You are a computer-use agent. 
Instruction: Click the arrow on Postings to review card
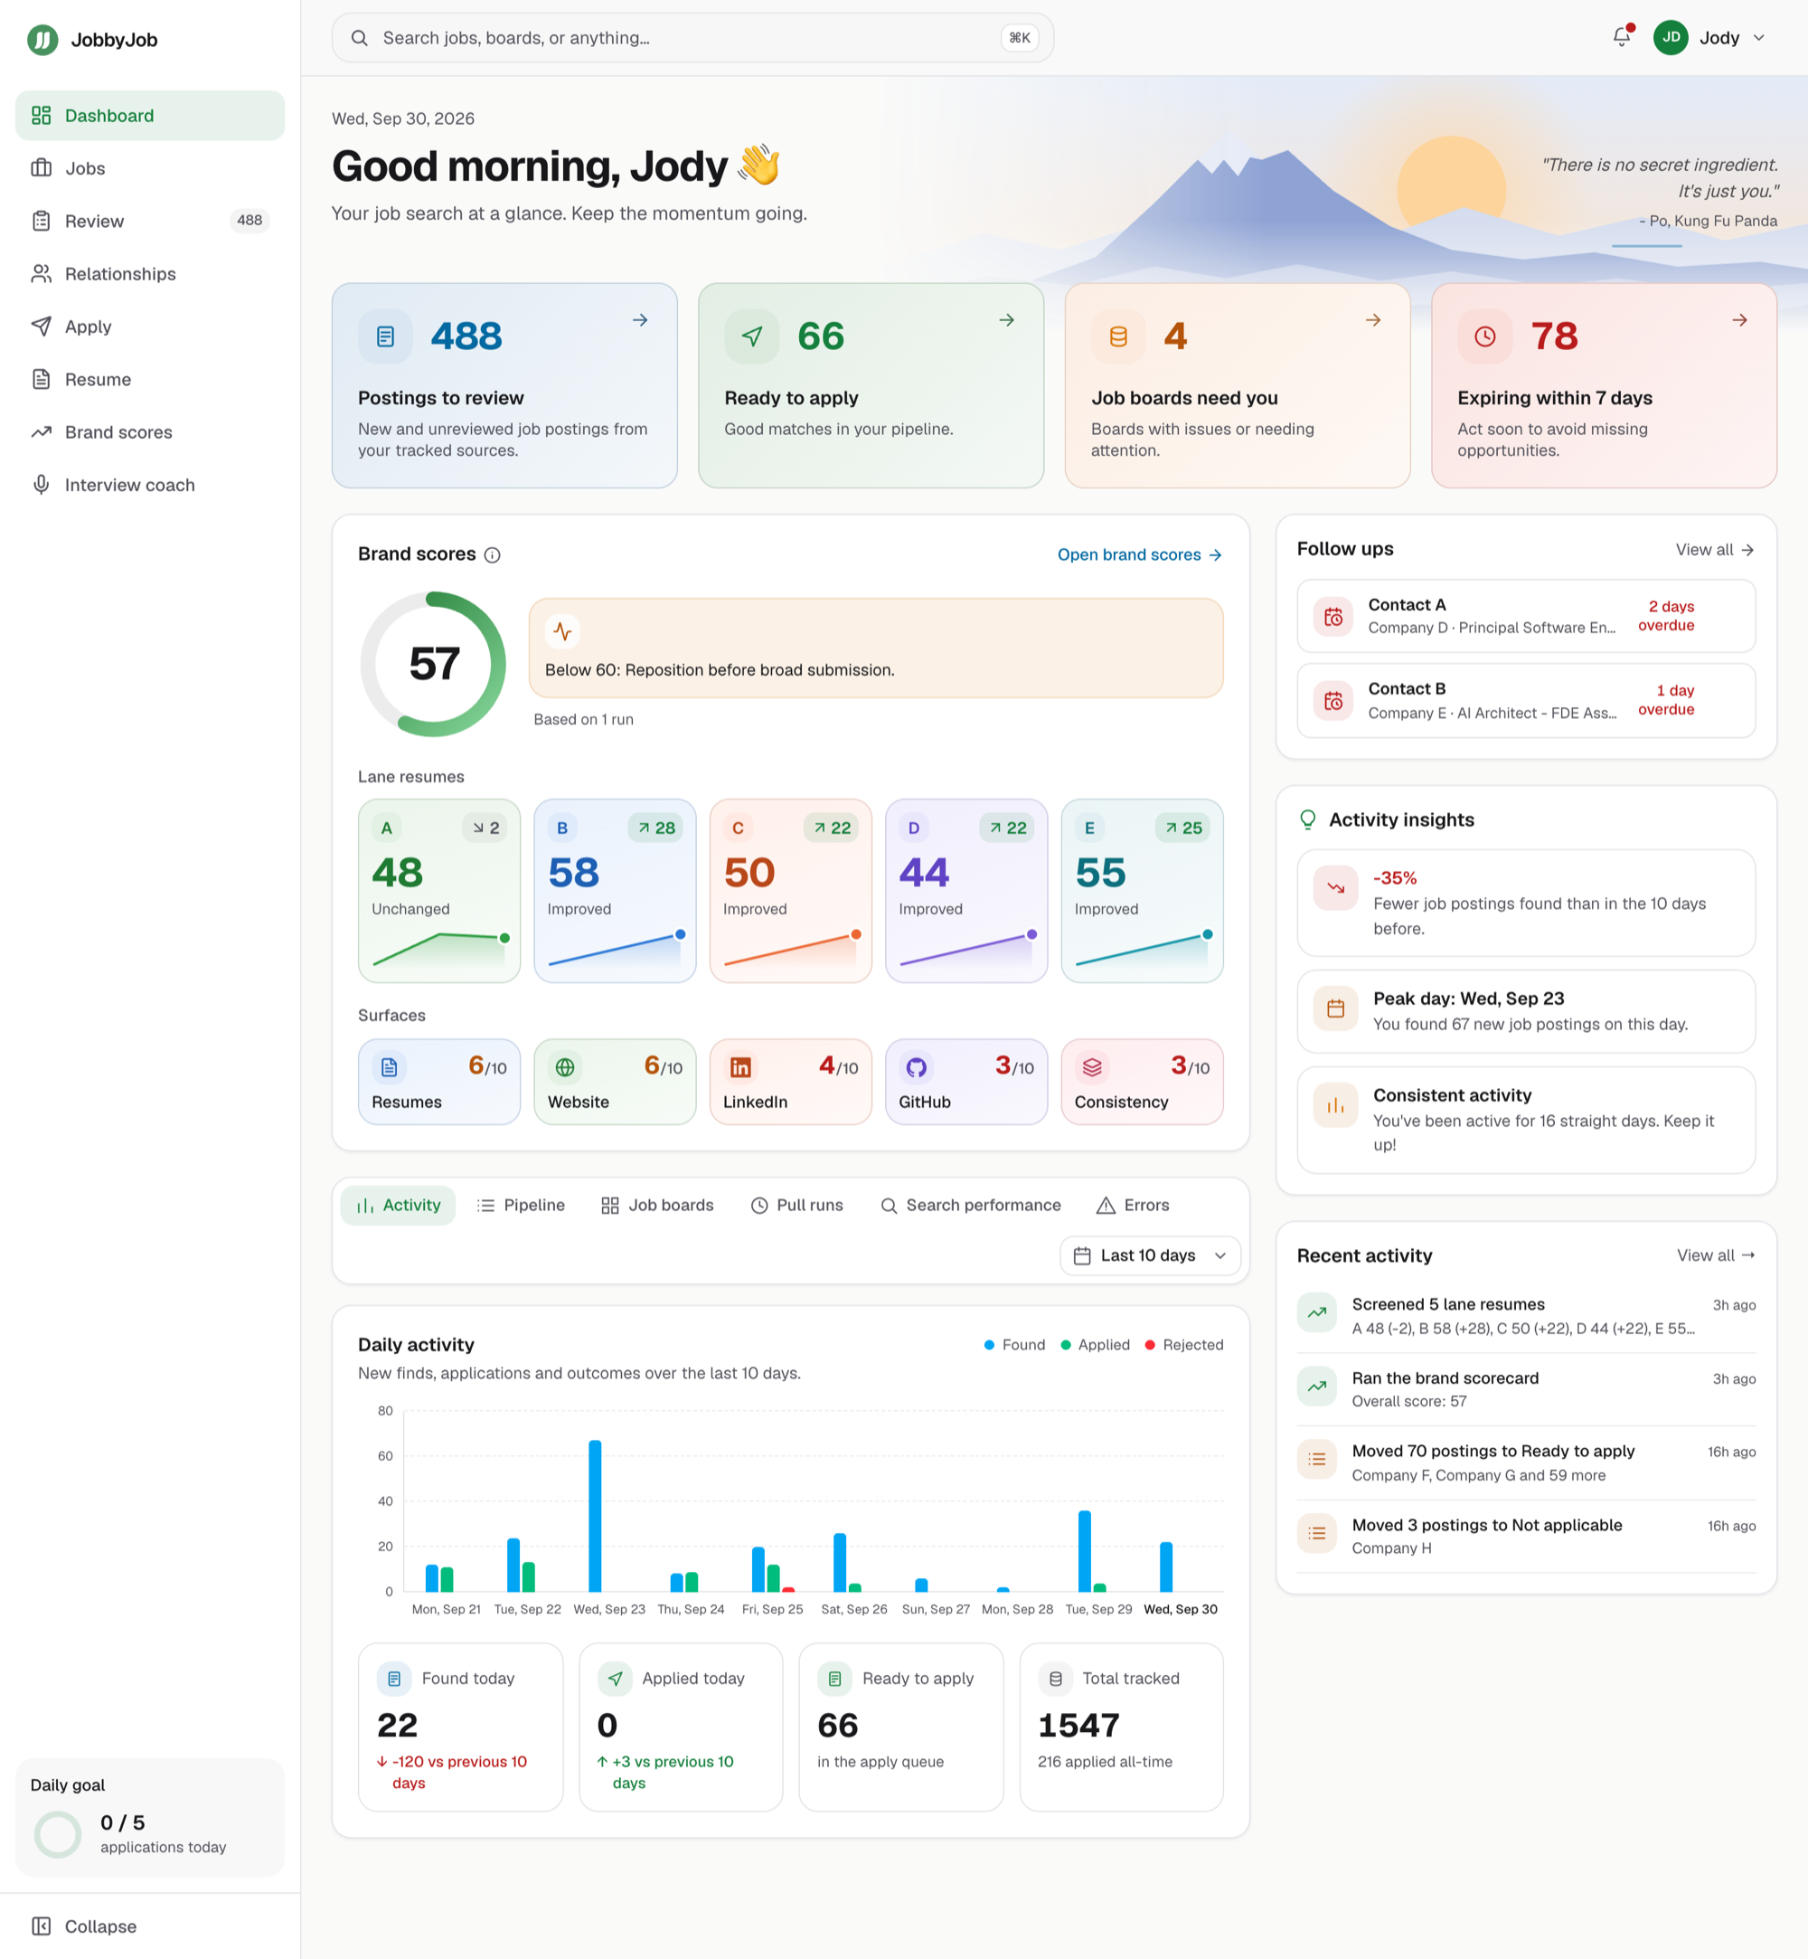[x=640, y=320]
